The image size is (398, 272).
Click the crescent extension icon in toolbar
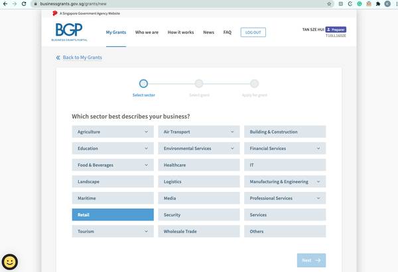pos(350,4)
